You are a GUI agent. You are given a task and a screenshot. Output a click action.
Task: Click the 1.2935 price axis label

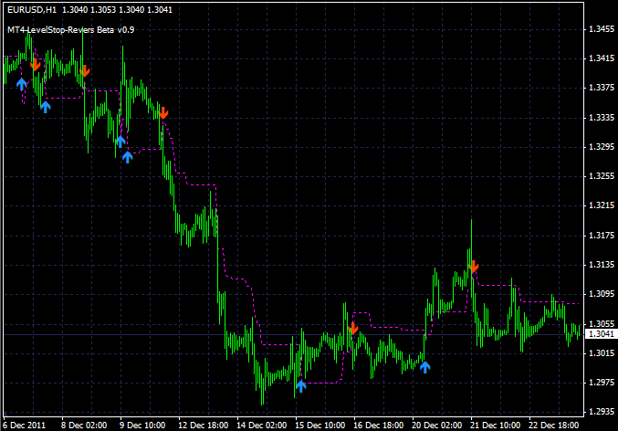click(602, 411)
